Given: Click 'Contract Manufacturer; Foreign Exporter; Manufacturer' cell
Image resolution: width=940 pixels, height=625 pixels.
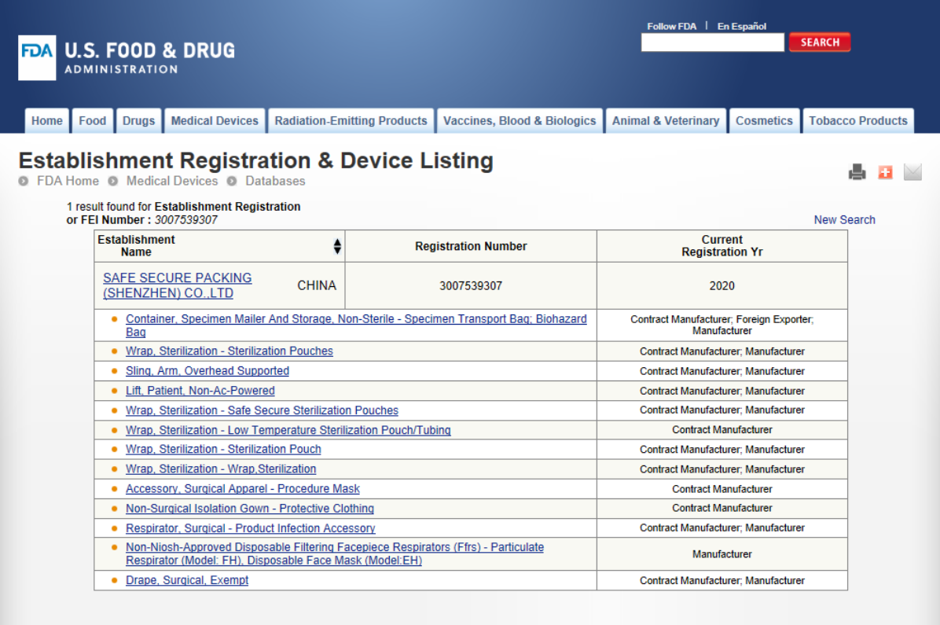Looking at the screenshot, I should click(722, 325).
